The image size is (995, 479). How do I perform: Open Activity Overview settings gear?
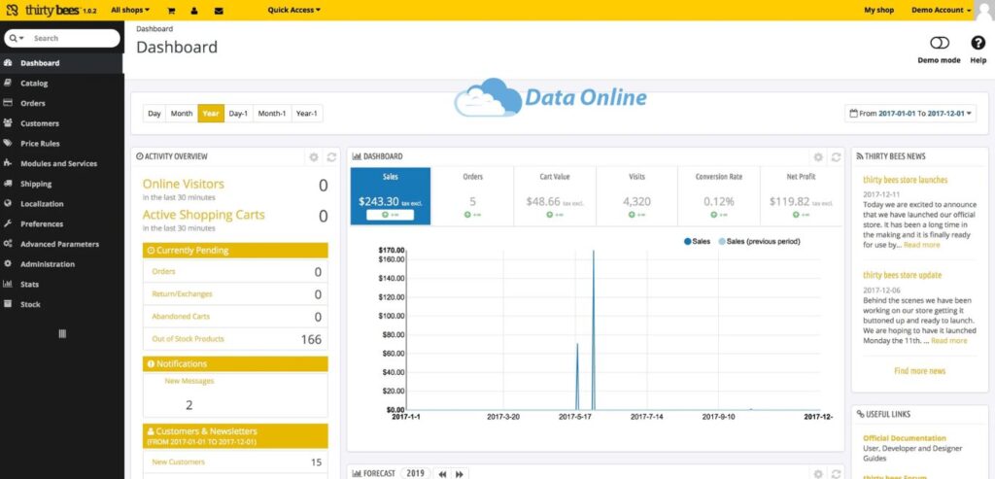coord(314,156)
